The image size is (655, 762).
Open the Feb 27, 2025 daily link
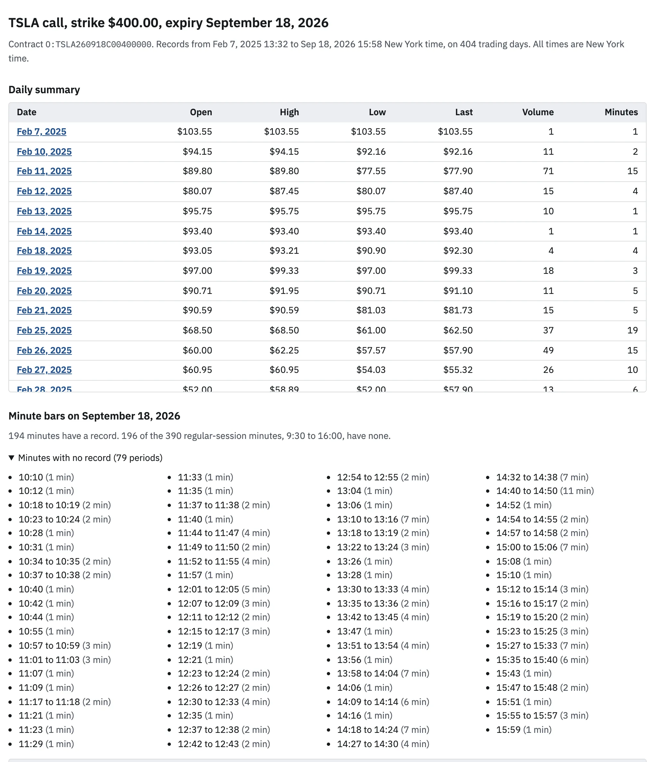[44, 370]
